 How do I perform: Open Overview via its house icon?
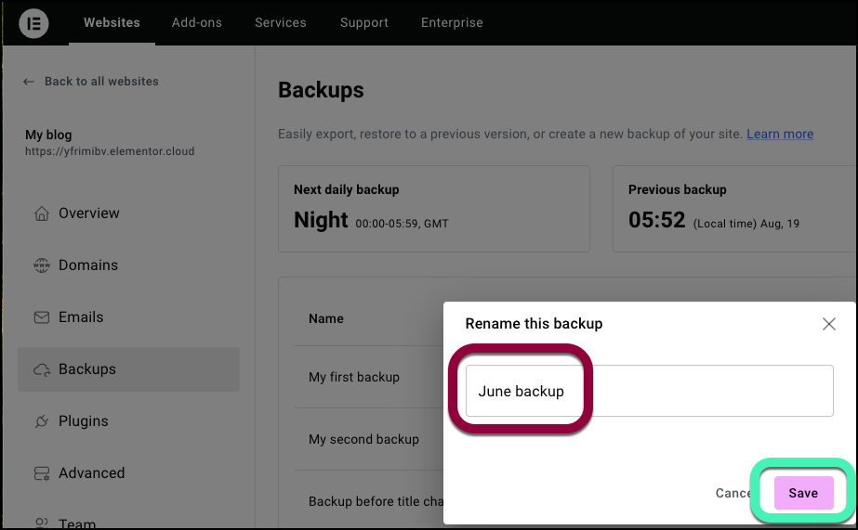point(42,213)
